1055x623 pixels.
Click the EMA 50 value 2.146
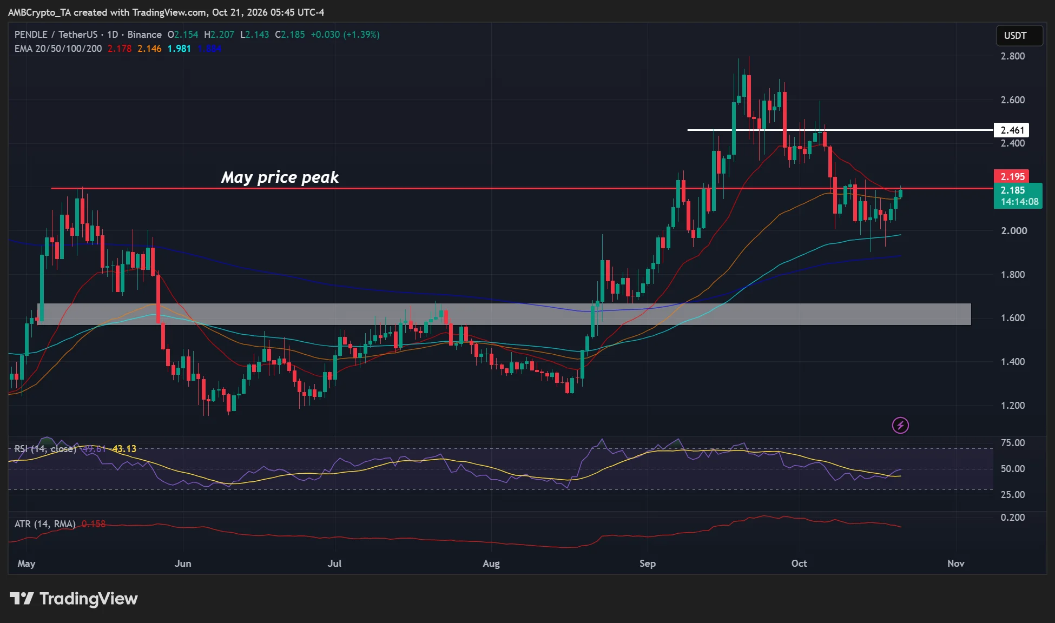(149, 49)
